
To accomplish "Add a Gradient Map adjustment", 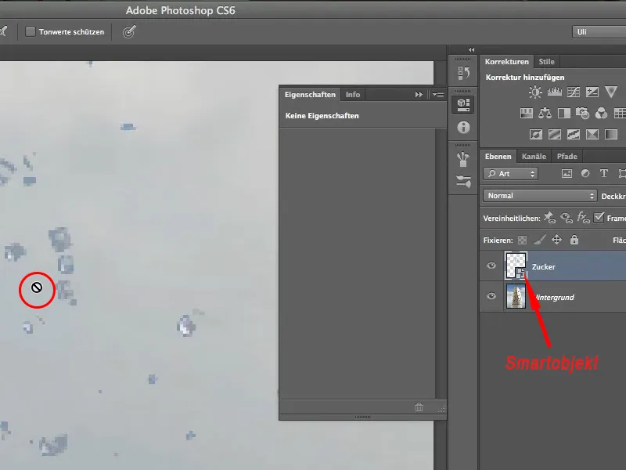I will click(611, 135).
